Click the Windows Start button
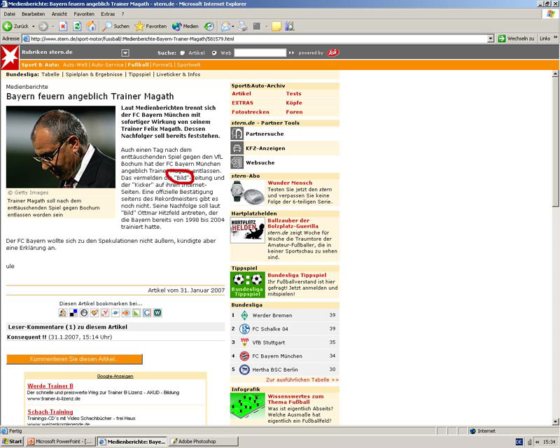 click(x=12, y=442)
